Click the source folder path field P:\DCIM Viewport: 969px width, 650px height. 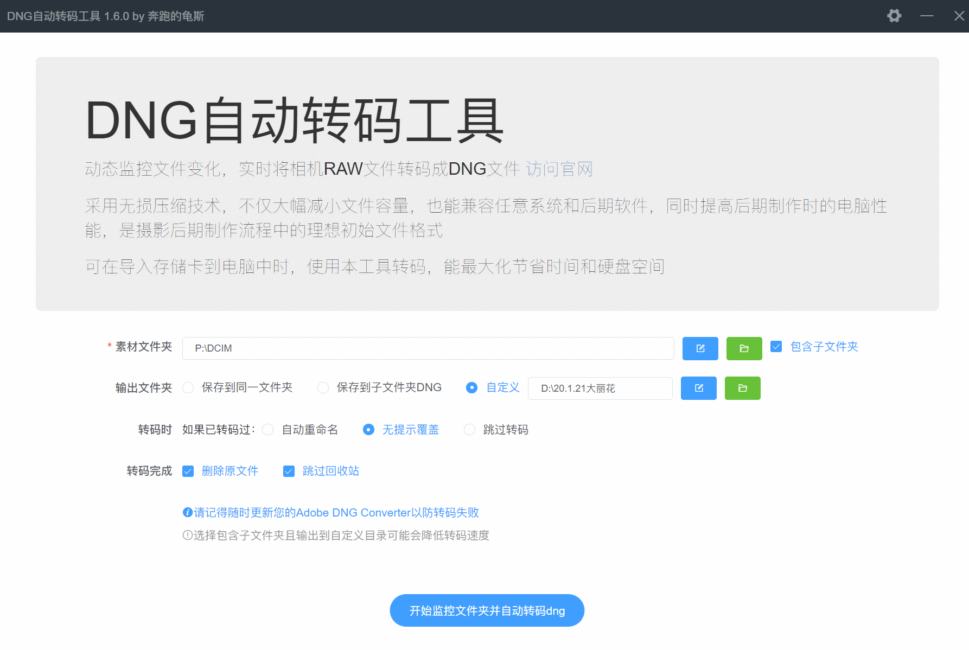[428, 348]
